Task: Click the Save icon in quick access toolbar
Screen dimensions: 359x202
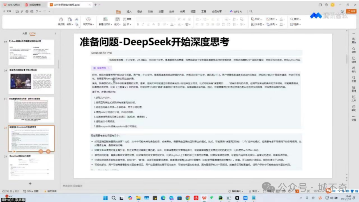Action: (x=17, y=11)
